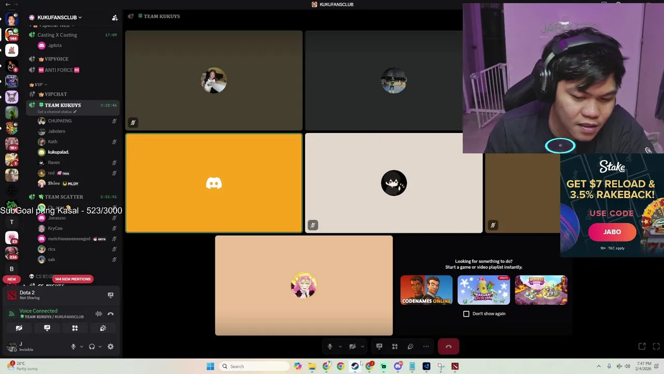Click own avatar with Invisible status
Screen dimensions: 664x374
click(x=12, y=346)
